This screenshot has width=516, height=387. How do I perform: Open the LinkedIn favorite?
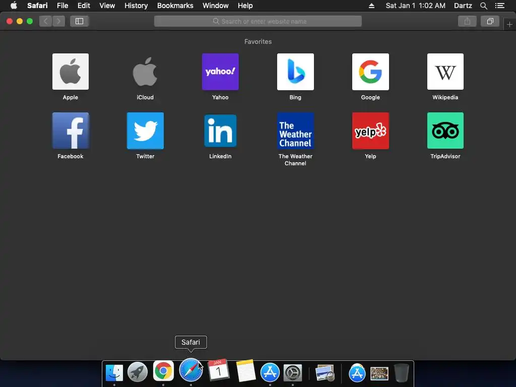[x=220, y=131]
